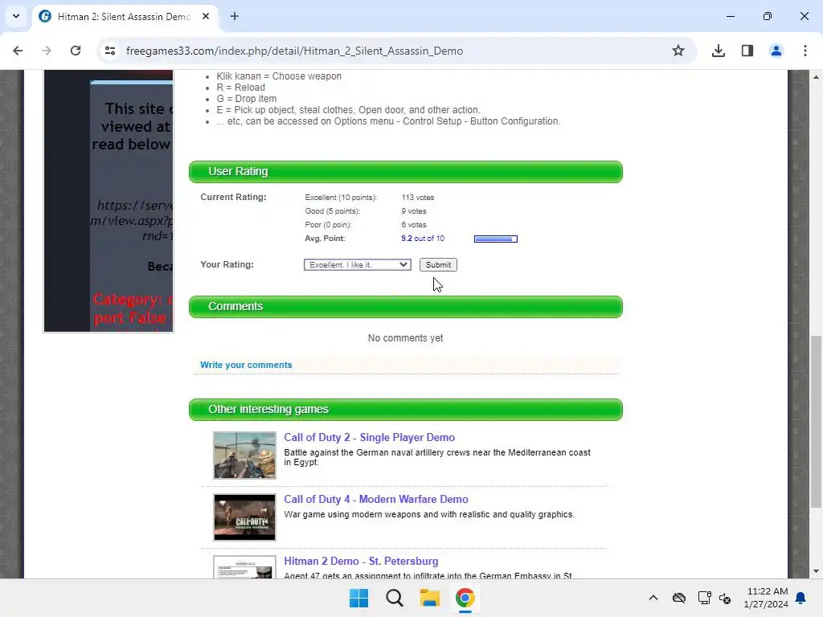
Task: Open the clock and date panel
Action: tap(766, 598)
